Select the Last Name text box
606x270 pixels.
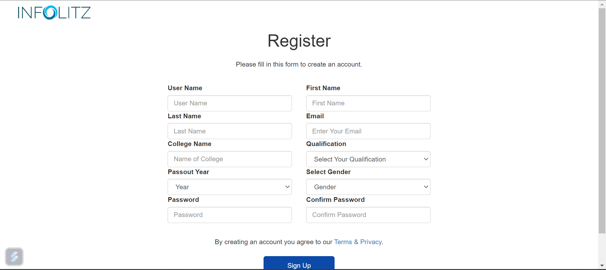(x=229, y=131)
